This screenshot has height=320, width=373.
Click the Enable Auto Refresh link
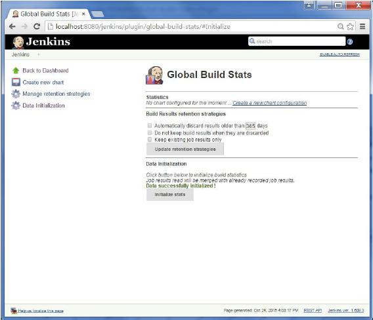[340, 54]
